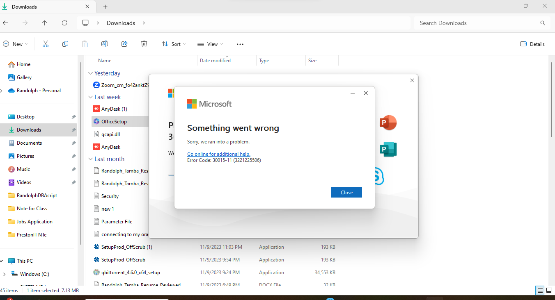This screenshot has height=300, width=555.
Task: Delete the selected file using the trash icon
Action: [144, 44]
